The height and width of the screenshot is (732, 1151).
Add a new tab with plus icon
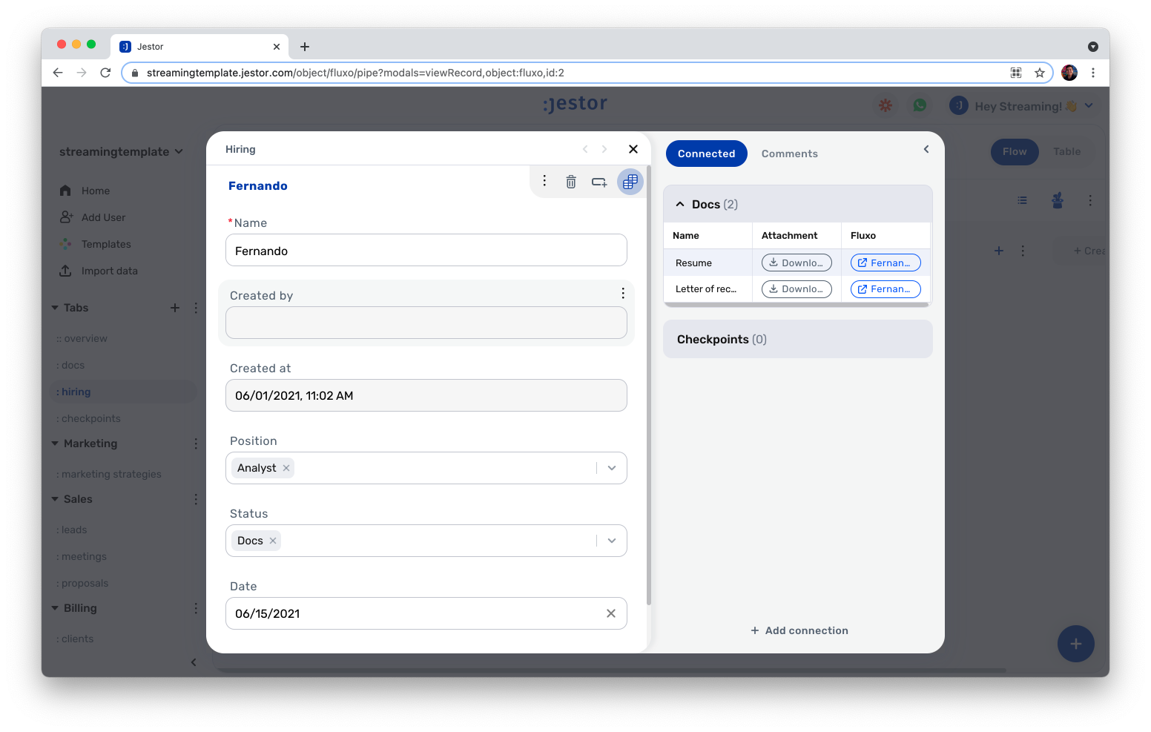coord(175,308)
